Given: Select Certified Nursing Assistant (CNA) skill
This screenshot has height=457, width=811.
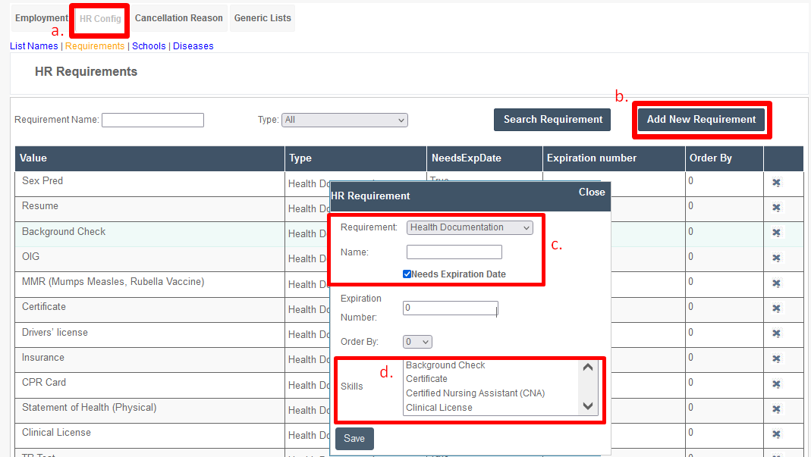Looking at the screenshot, I should coord(476,393).
